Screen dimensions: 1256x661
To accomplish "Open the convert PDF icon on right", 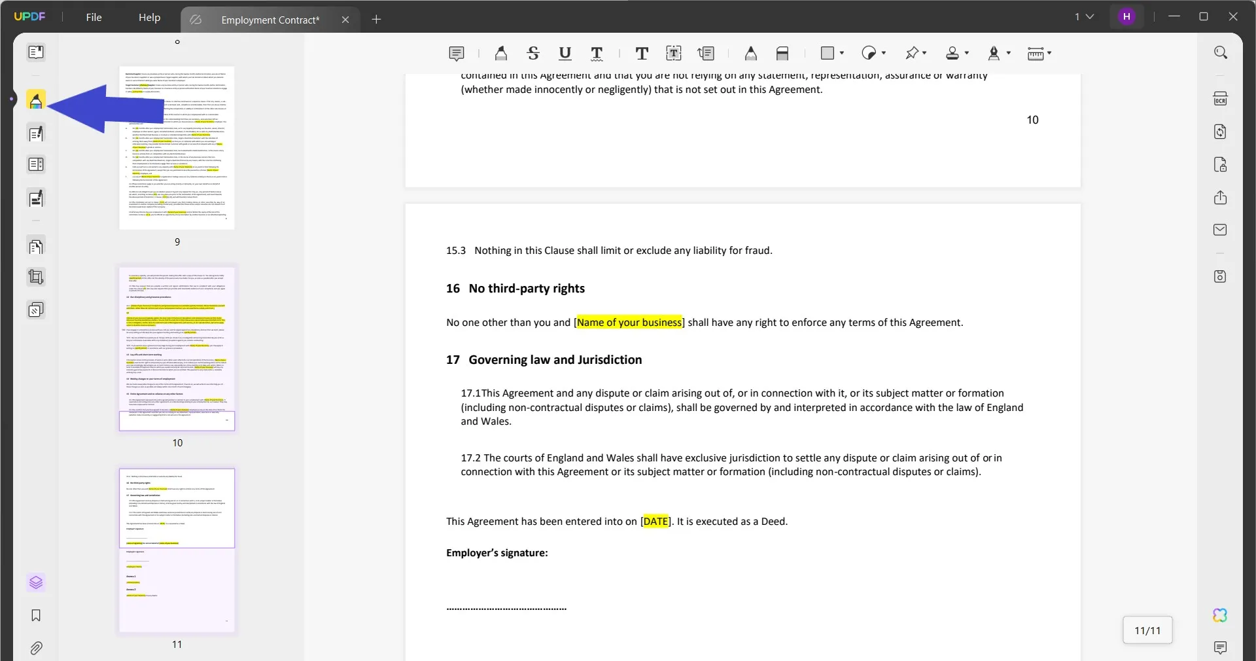I will point(1220,132).
